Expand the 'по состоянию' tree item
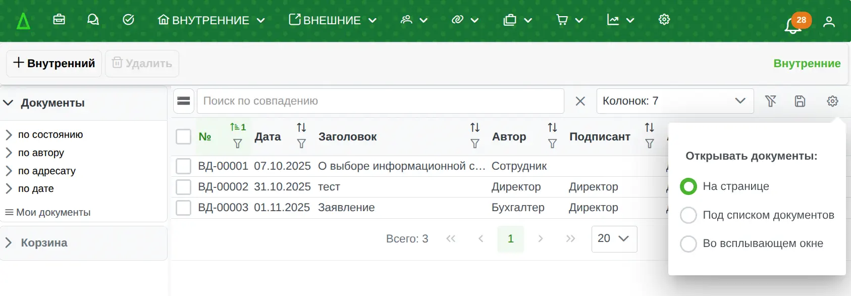 click(9, 135)
